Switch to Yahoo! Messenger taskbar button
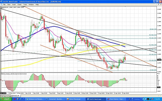The width and height of the screenshot is (162, 101). (x=75, y=99)
